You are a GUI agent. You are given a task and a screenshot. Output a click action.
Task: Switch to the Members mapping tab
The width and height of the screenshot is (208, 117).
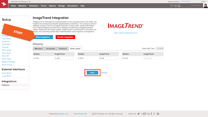(39, 49)
